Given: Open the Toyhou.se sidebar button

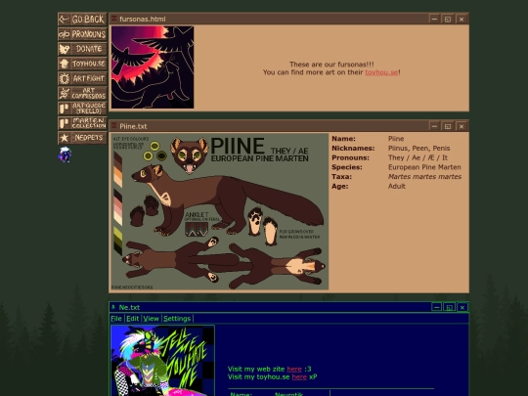Looking at the screenshot, I should click(82, 64).
